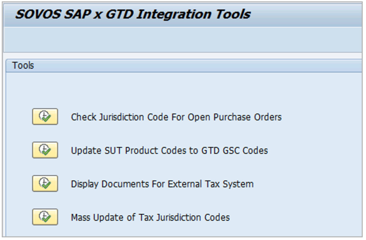Launch Display Documents execute icon
366x240 pixels.
(45, 183)
